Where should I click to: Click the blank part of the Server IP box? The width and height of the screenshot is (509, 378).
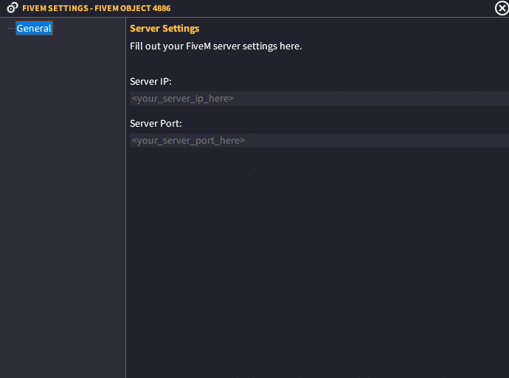tap(372, 98)
